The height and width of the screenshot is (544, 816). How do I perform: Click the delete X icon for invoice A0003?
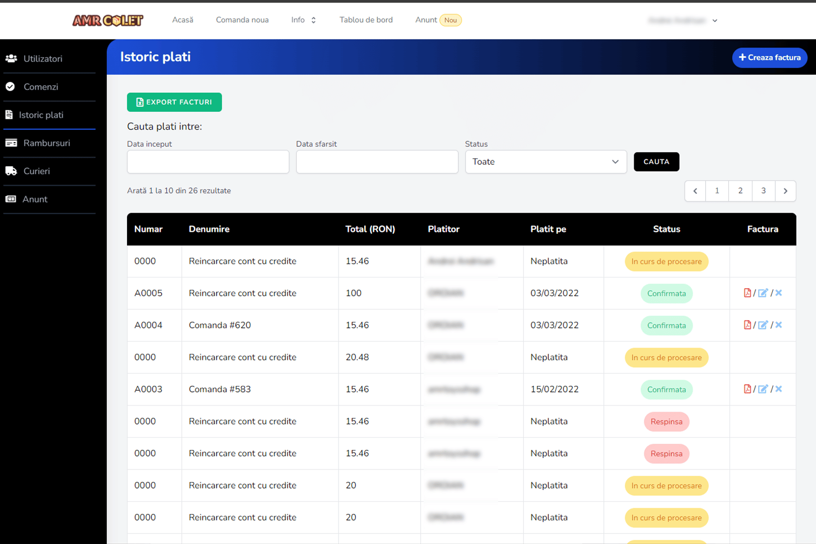tap(779, 389)
